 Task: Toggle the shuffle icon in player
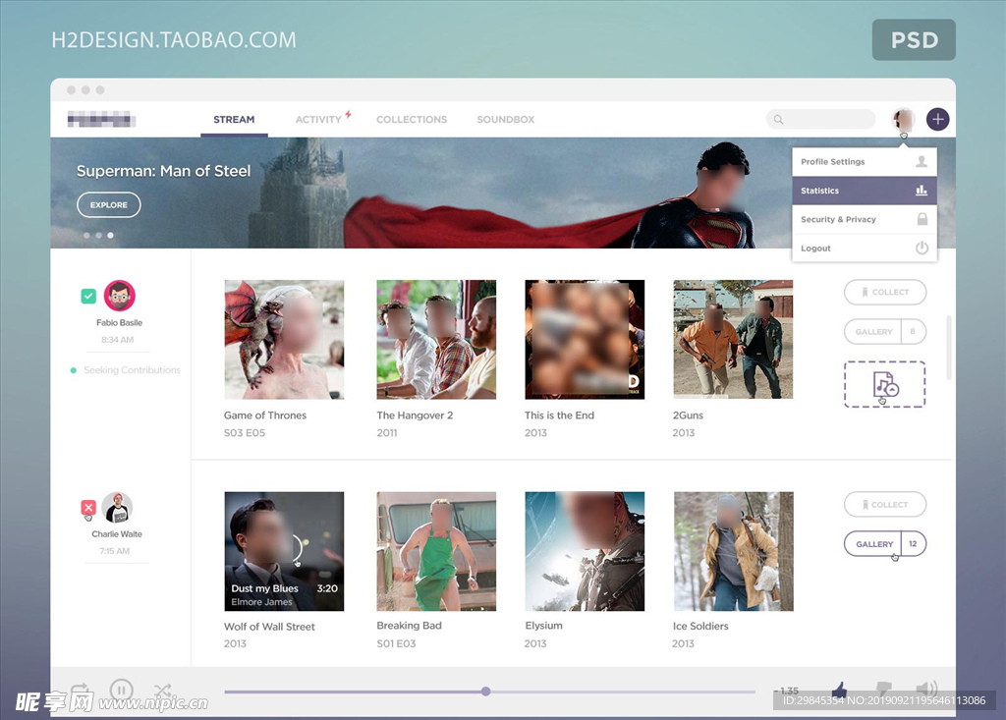pos(162,692)
